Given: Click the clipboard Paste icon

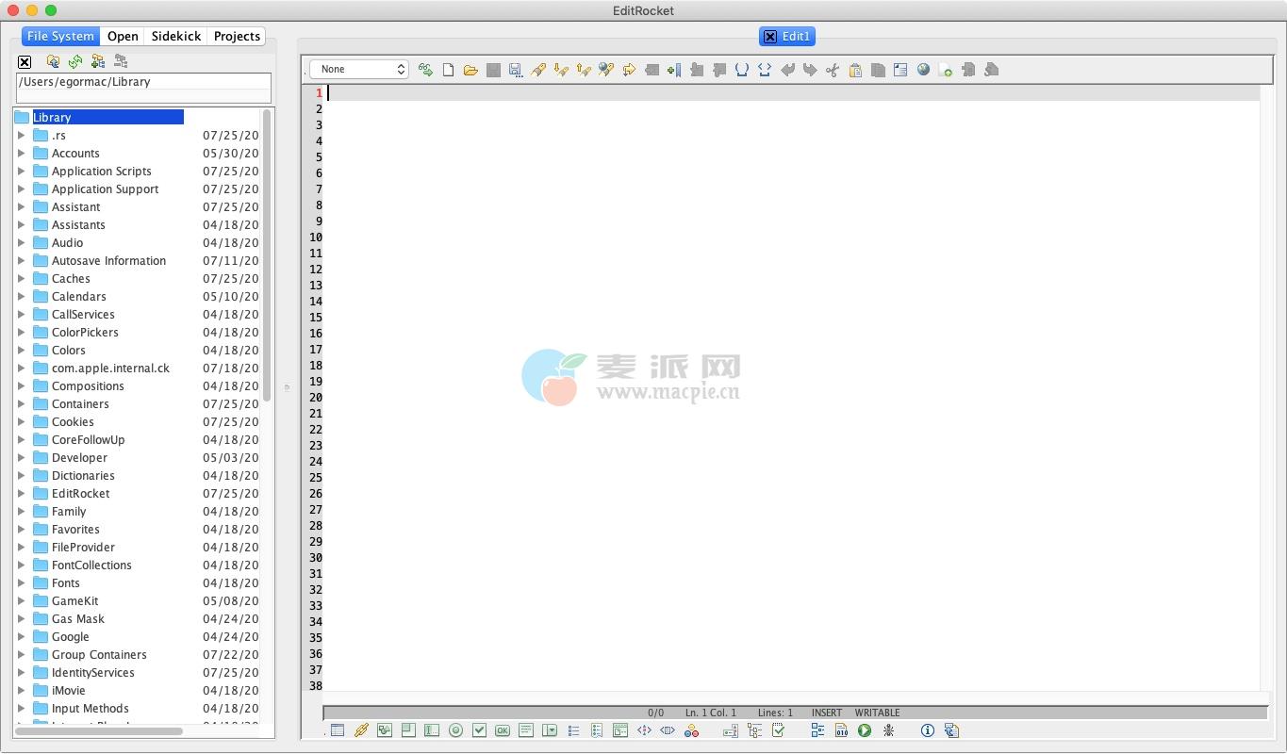Looking at the screenshot, I should point(855,70).
